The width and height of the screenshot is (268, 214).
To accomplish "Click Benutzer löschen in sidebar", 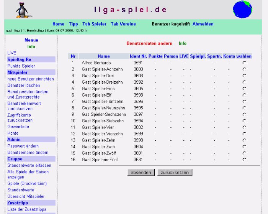I will tap(23, 86).
